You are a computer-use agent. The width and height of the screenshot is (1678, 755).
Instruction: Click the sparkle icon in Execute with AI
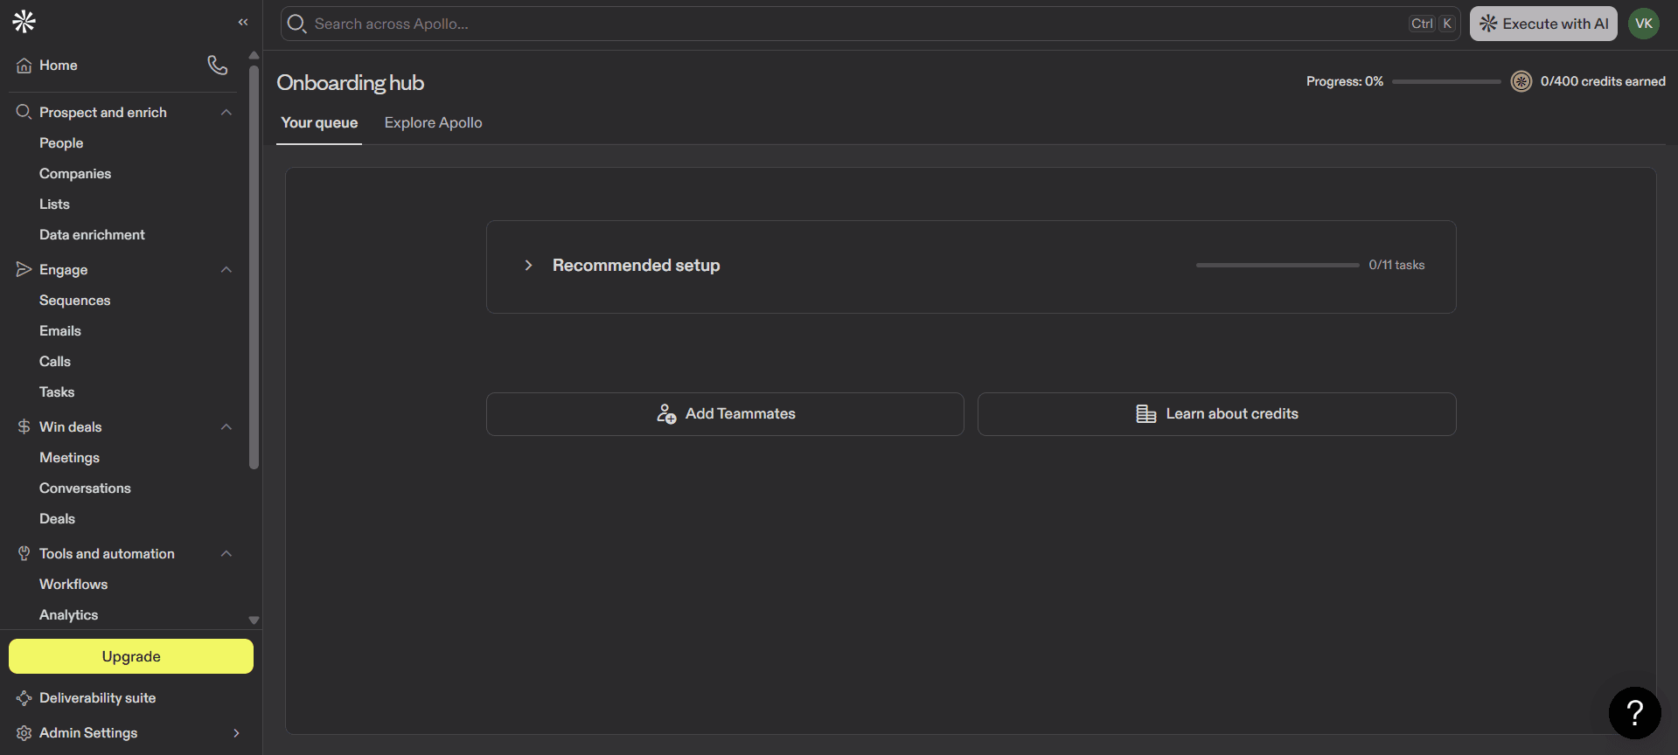1488,24
